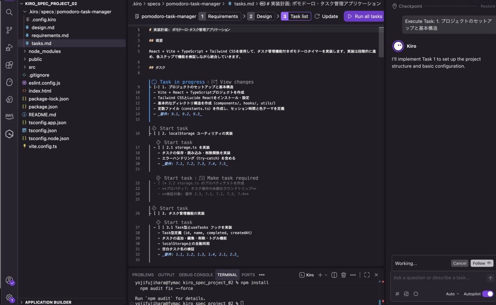Collapse the KIRO_SPEC_PROJECT_02 root folder
This screenshot has height=305, width=496.
pos(21,4)
